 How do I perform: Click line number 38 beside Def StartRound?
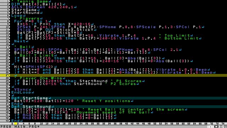5,107
